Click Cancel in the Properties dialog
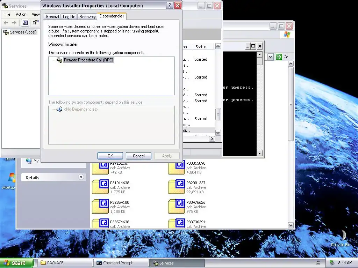 138,156
